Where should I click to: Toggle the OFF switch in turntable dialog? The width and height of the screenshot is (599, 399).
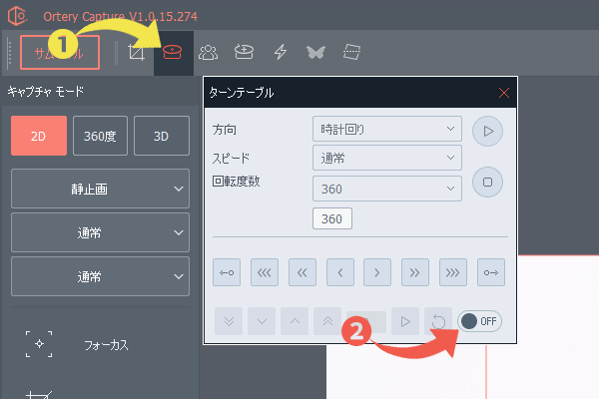click(479, 321)
